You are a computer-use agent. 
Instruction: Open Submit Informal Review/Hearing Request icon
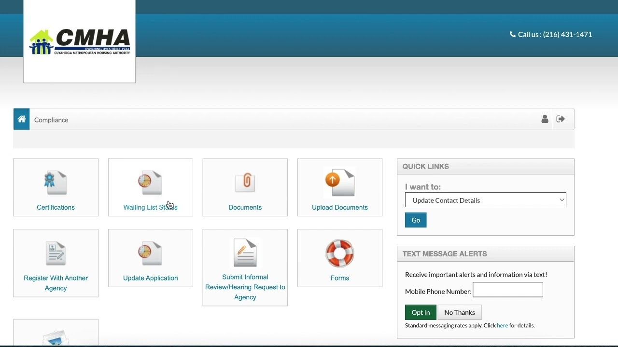[x=245, y=253]
